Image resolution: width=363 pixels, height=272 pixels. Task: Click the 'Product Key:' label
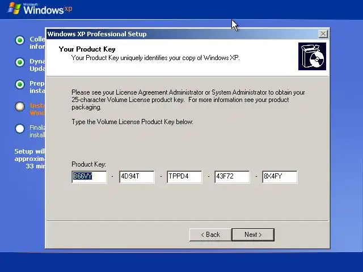88,164
